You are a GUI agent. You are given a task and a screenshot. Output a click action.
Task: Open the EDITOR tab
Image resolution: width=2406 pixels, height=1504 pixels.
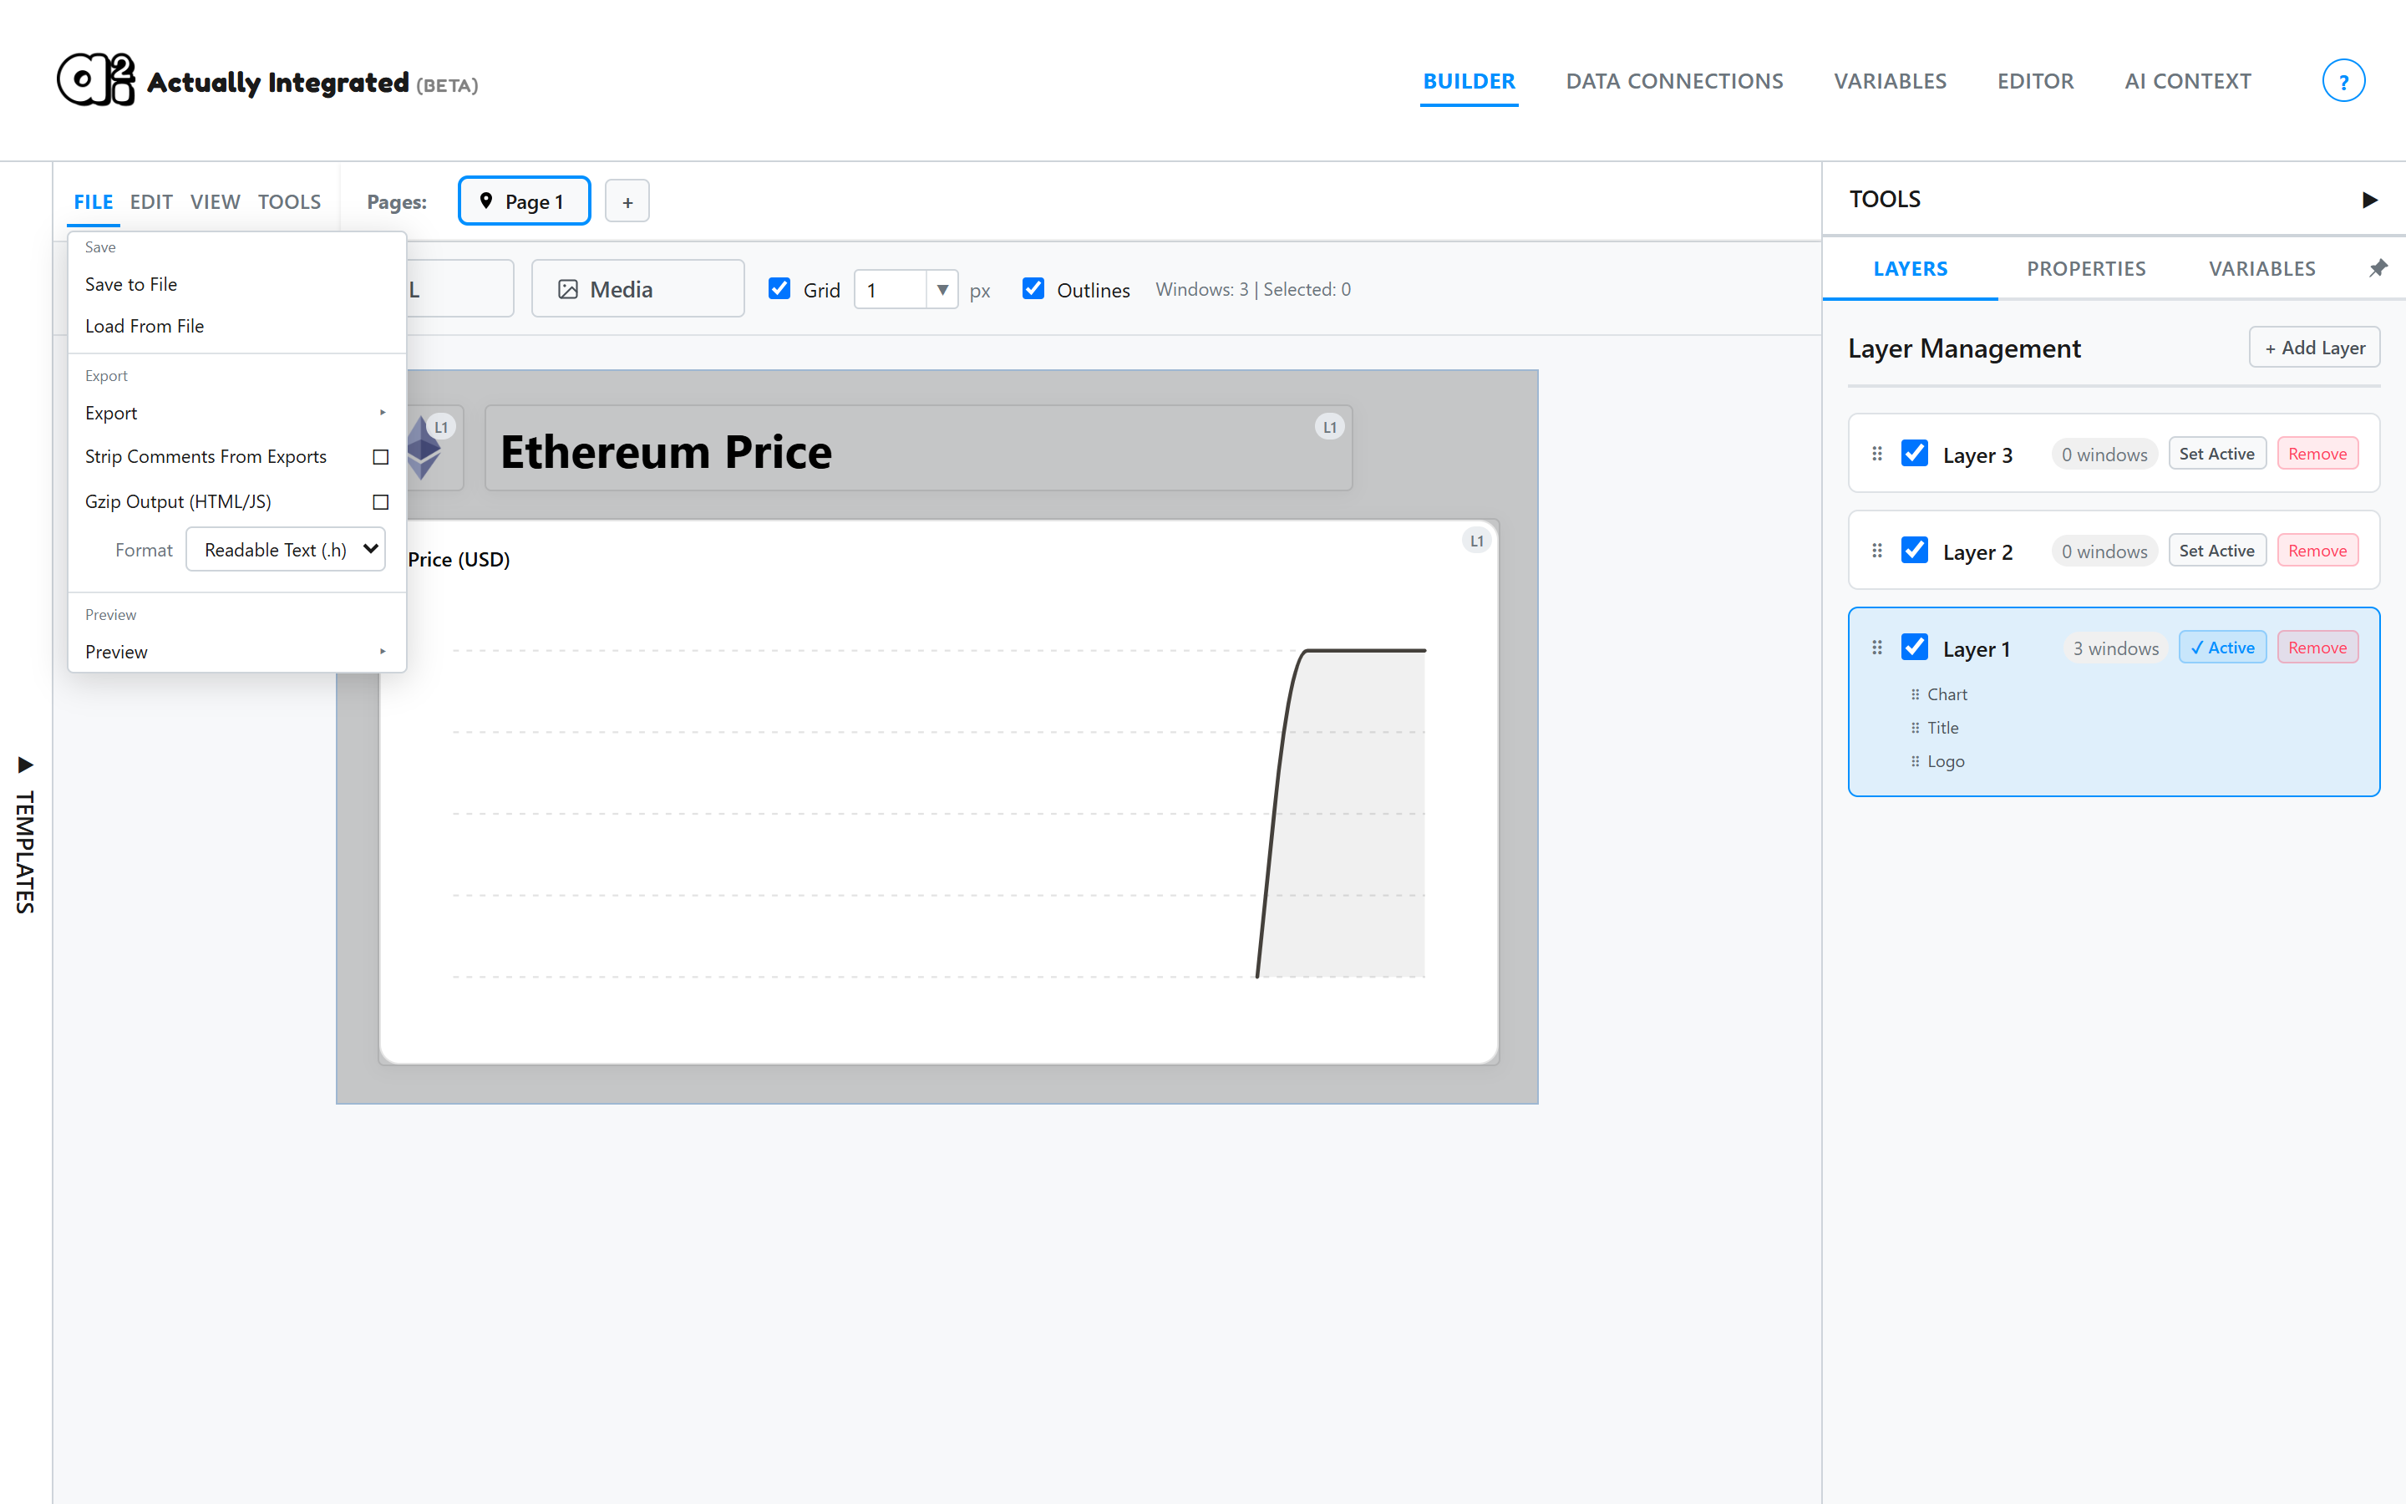tap(2035, 82)
